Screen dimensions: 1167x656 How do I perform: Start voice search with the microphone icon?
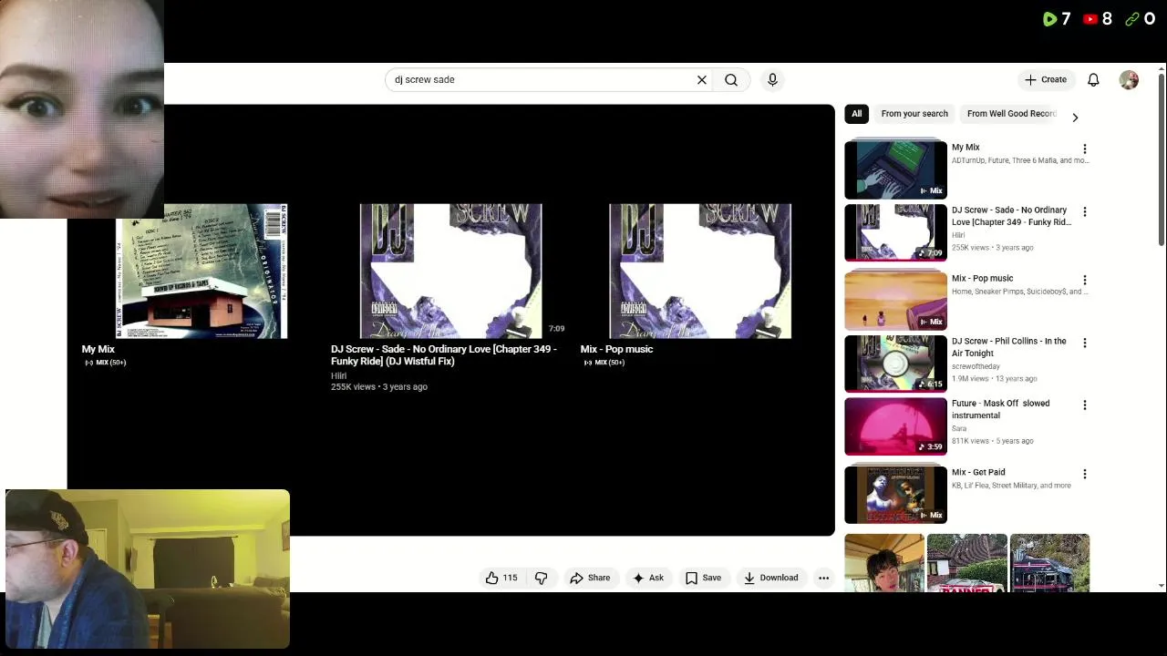[772, 80]
